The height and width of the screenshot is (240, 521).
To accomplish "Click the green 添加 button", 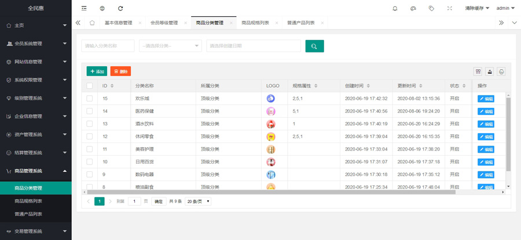I will pyautogui.click(x=97, y=72).
